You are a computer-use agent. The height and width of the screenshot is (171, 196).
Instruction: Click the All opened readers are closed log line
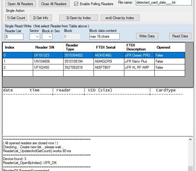(x=30, y=143)
